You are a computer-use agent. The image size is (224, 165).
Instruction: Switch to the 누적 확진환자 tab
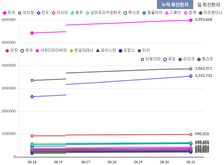(x=175, y=4)
